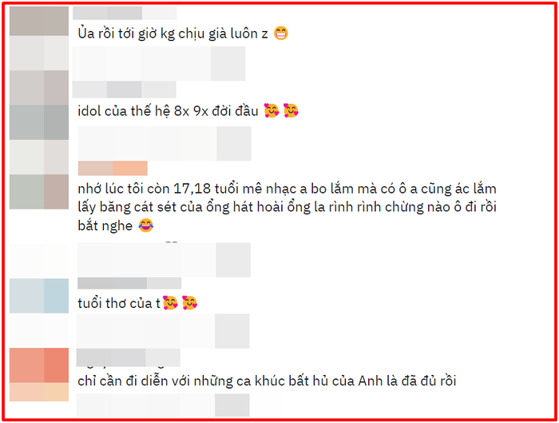Open the light blue blurred commenter avatar
The width and height of the screenshot is (559, 423).
[x=39, y=296]
